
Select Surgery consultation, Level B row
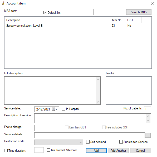point(78,26)
